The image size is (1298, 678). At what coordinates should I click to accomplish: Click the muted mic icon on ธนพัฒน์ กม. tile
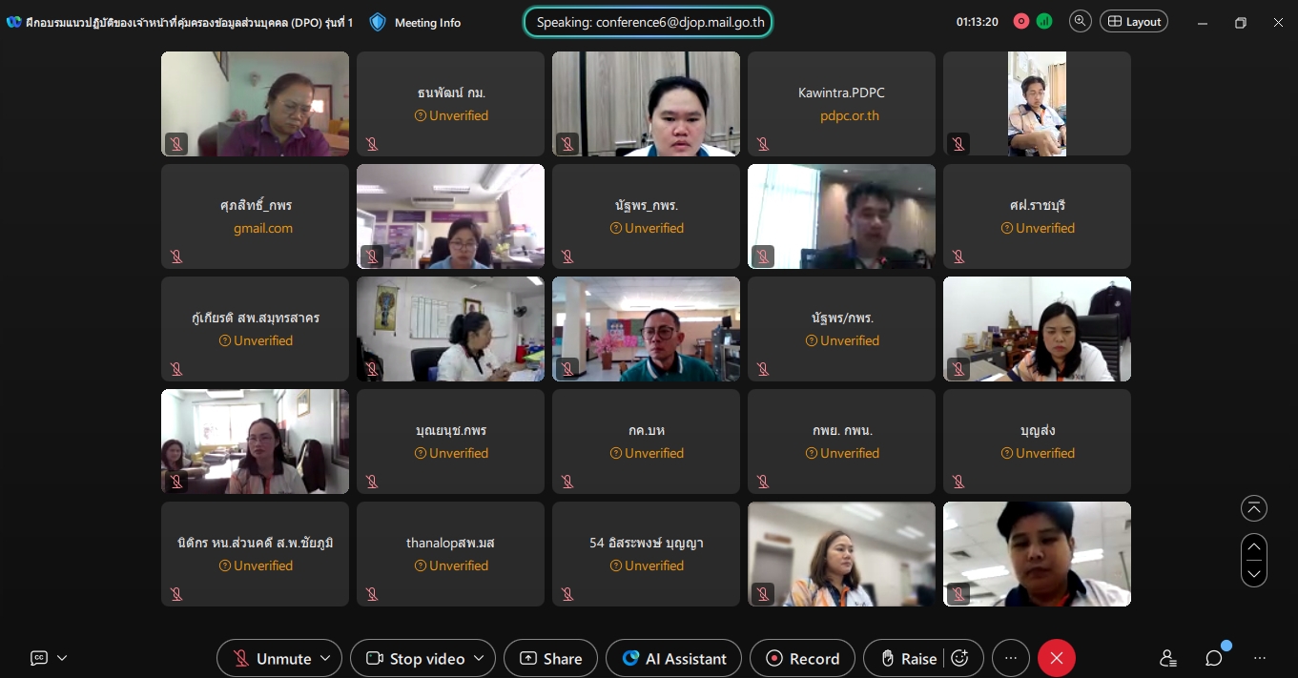point(372,144)
